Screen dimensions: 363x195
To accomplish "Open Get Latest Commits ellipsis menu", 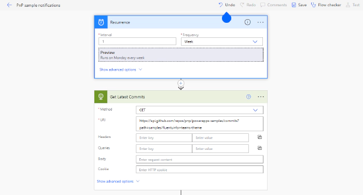I will point(261,97).
